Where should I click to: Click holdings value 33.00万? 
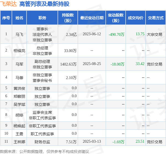[x=70, y=51]
